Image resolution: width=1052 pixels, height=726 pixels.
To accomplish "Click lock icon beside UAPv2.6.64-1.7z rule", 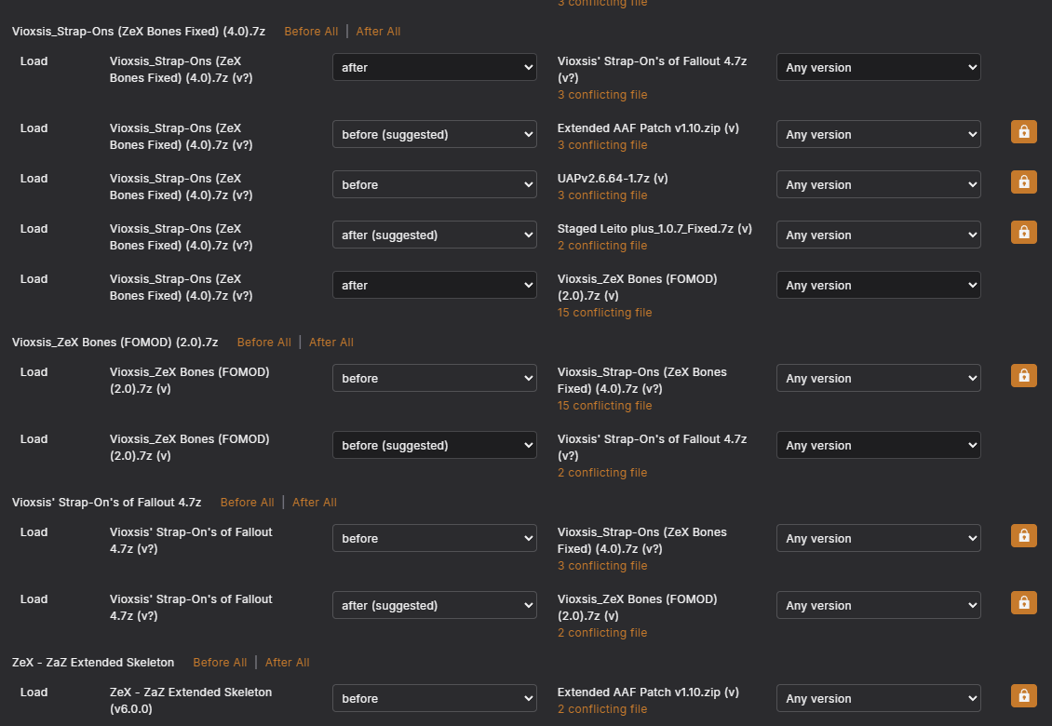I will (1024, 181).
